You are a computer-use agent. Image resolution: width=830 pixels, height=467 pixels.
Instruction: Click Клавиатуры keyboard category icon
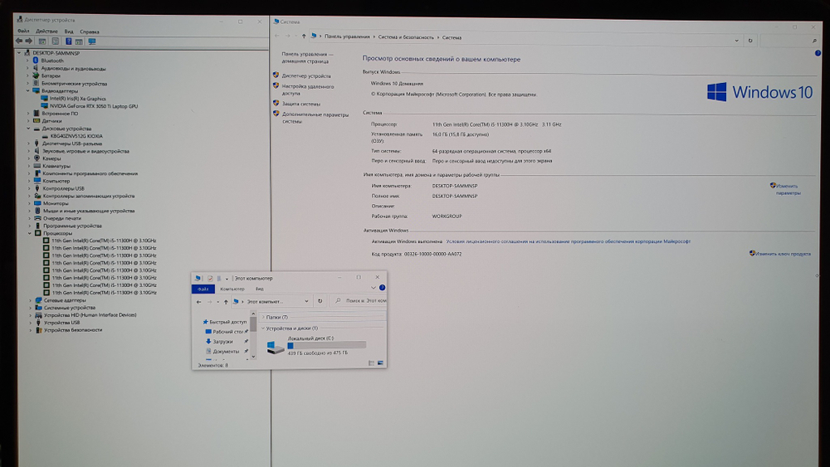tap(37, 166)
